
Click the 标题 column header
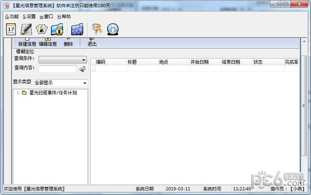143,62
